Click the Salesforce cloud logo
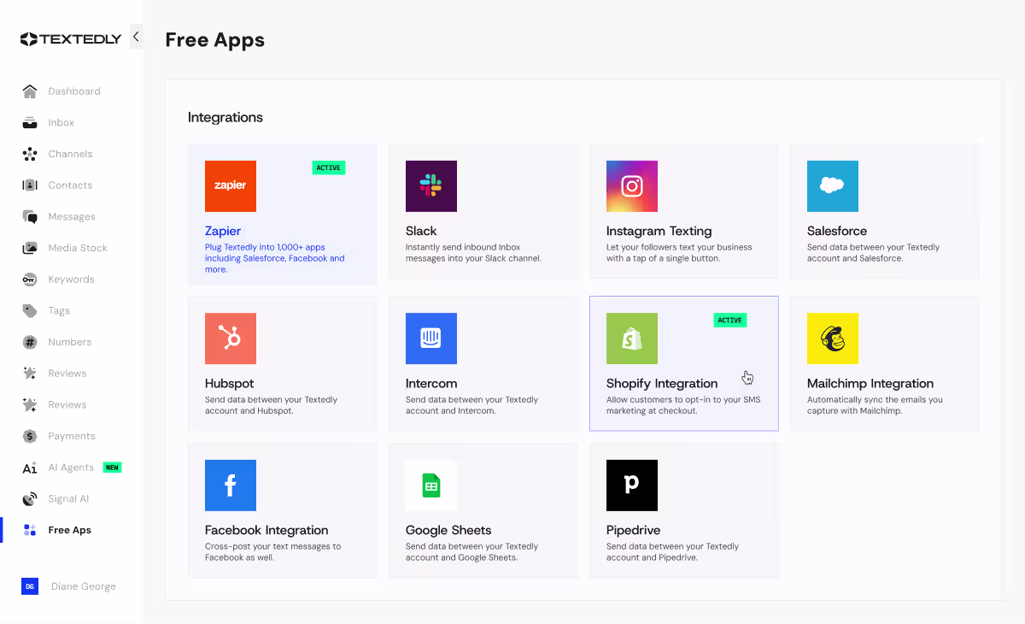The width and height of the screenshot is (1025, 624). point(833,186)
